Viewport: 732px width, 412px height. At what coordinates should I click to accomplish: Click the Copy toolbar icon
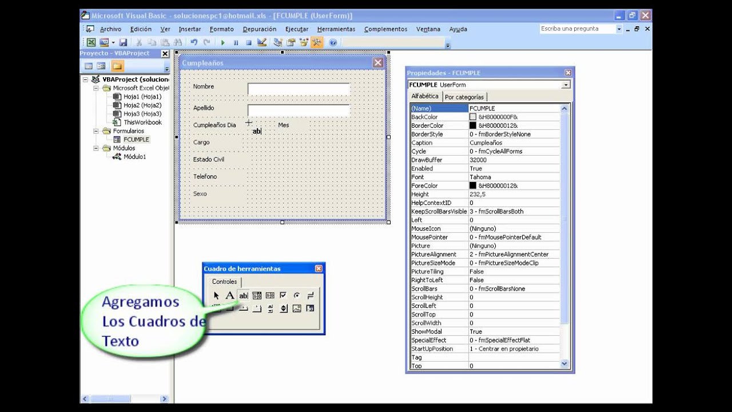point(152,42)
